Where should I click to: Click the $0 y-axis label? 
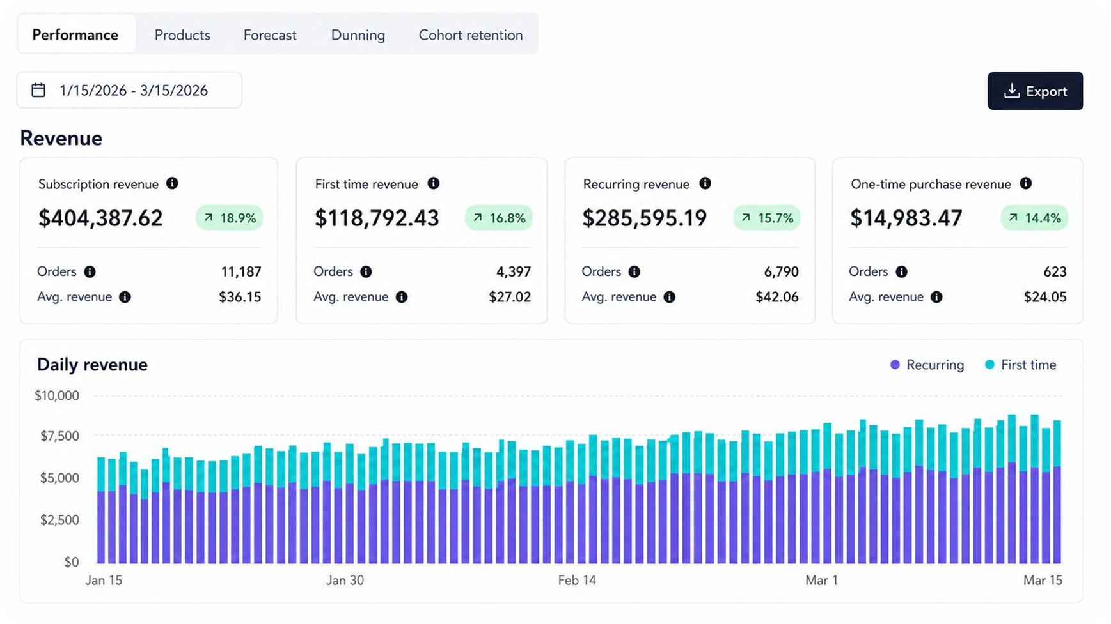point(71,562)
